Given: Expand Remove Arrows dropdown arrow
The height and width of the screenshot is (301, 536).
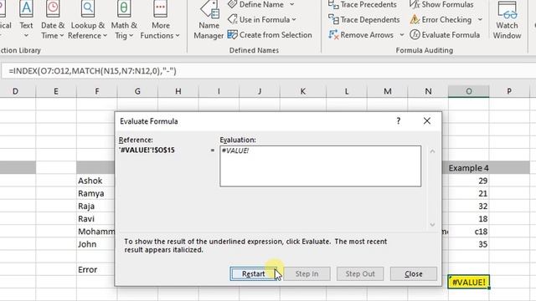Looking at the screenshot, I should coord(402,35).
